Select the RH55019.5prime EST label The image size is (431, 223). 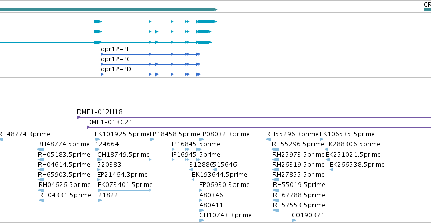click(x=299, y=185)
